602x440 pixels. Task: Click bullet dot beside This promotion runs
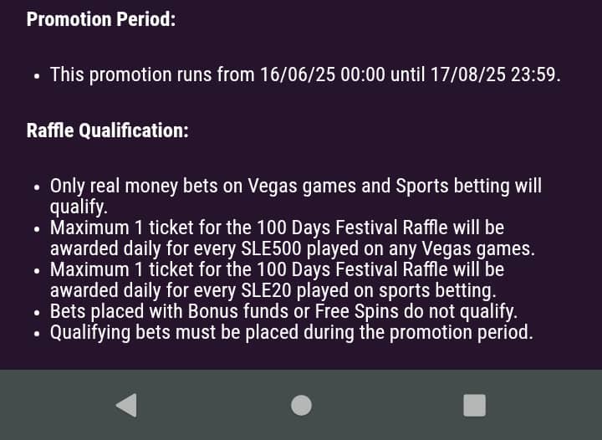37,76
